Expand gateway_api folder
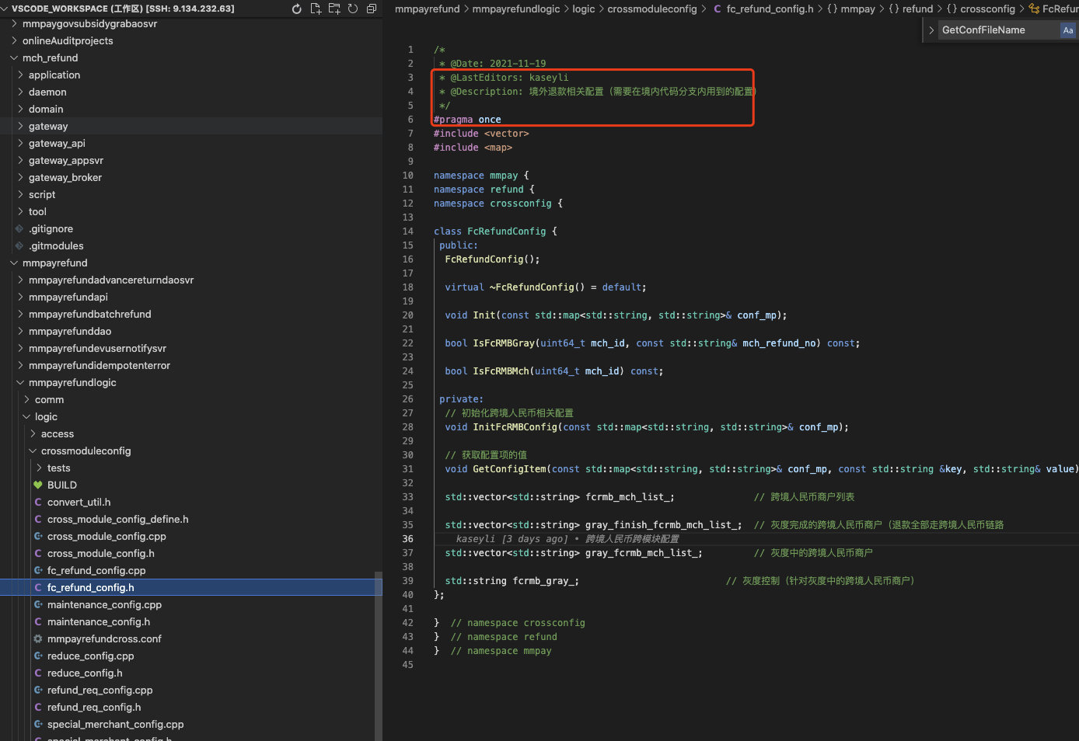The image size is (1079, 741). tap(20, 143)
